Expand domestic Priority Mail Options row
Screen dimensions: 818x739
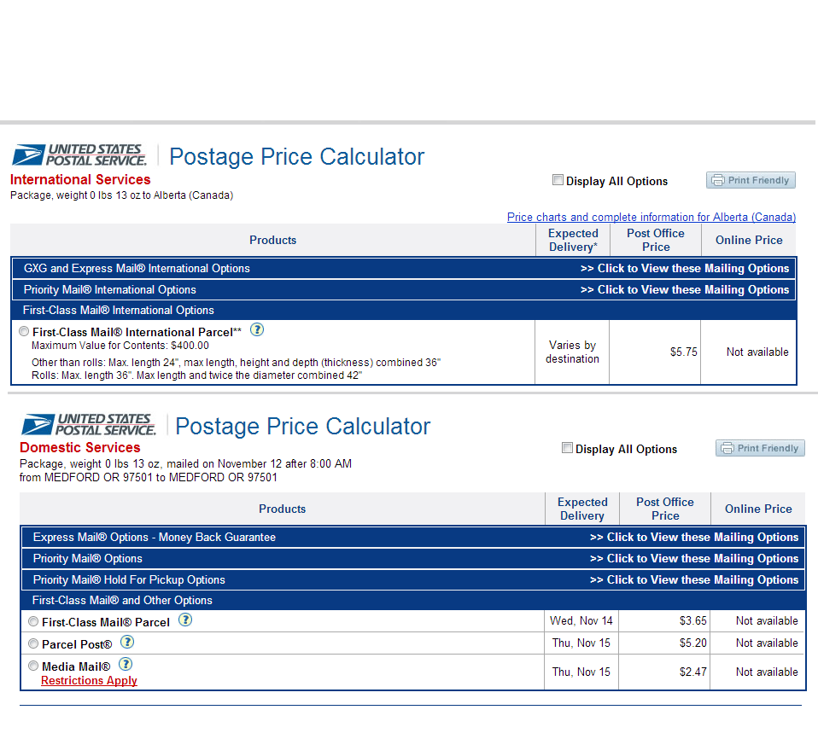tap(413, 559)
